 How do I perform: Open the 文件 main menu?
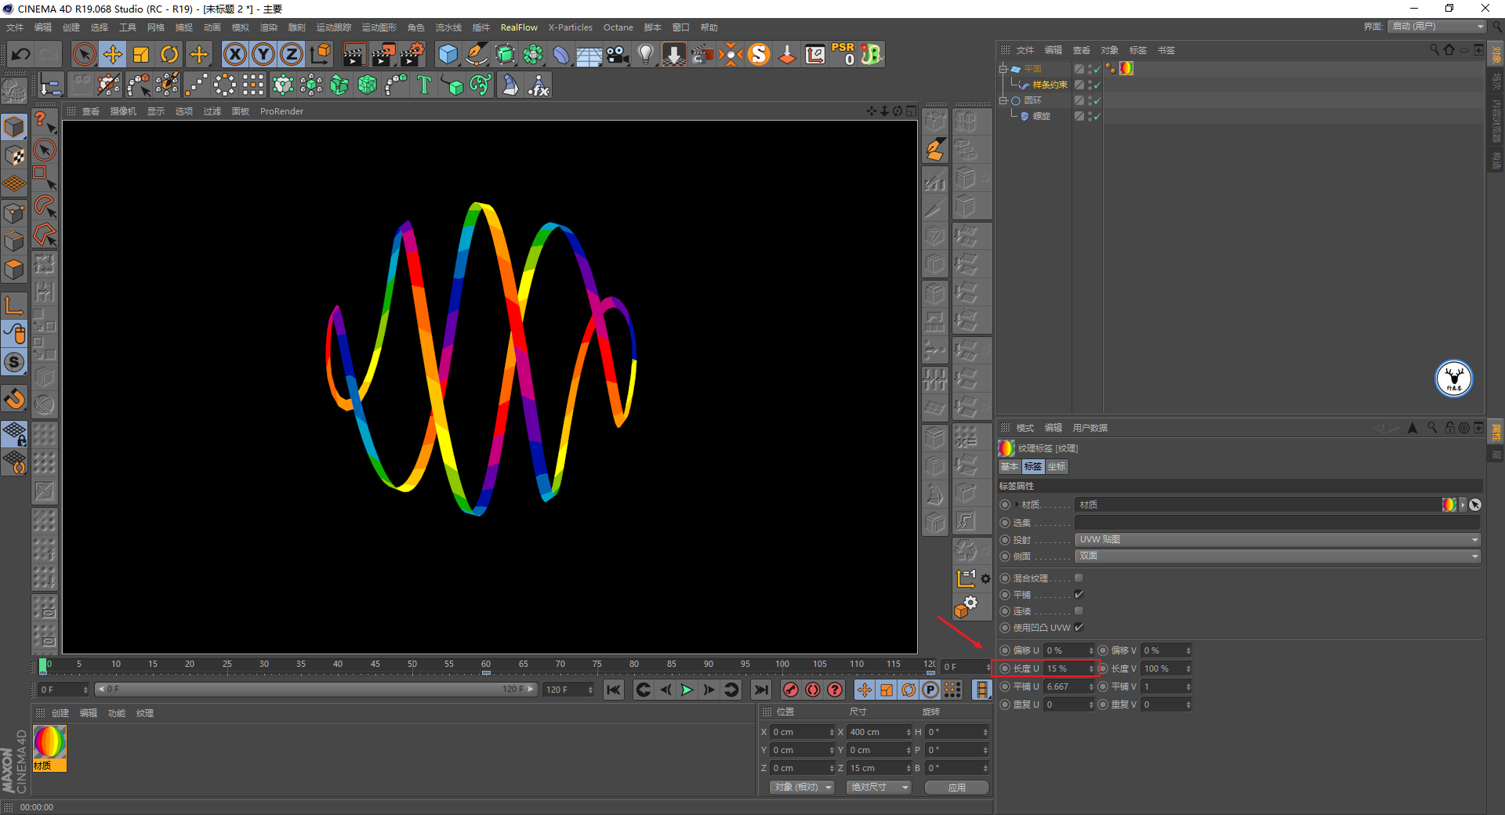coord(15,27)
